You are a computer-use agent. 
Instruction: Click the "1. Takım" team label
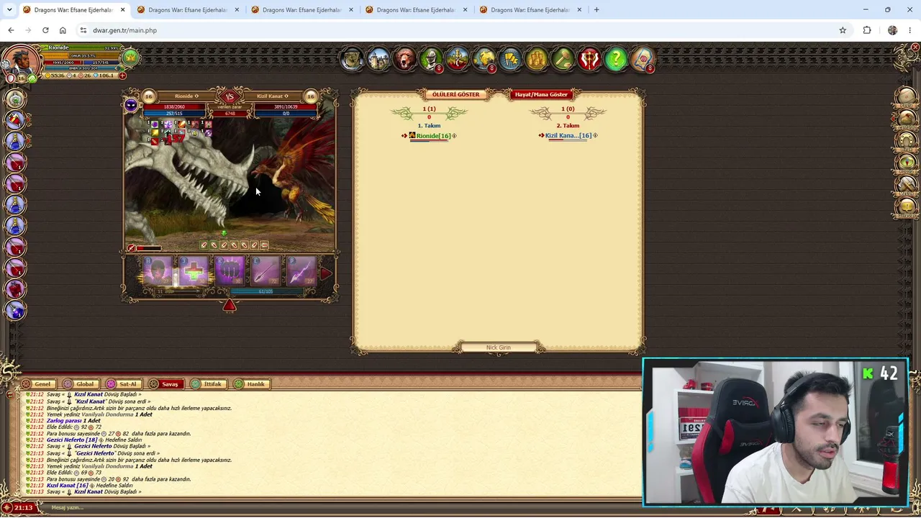[429, 126]
